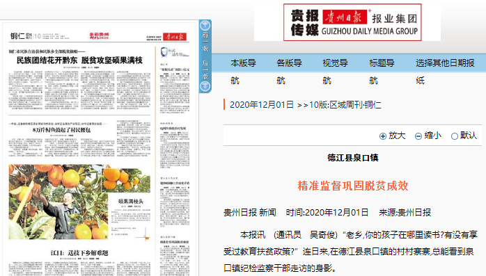Viewport: 486px width, 276px height.
Task: Open 本版导航 navigation tab
Action: click(243, 72)
